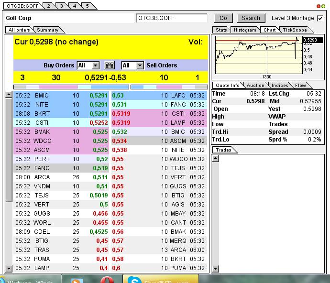Click the Search button
This screenshot has height=283, width=330.
tap(251, 18)
